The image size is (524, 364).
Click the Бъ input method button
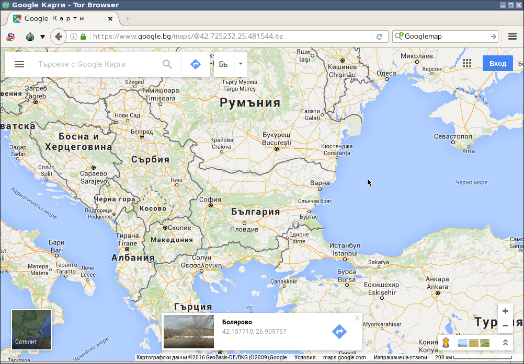(x=223, y=64)
